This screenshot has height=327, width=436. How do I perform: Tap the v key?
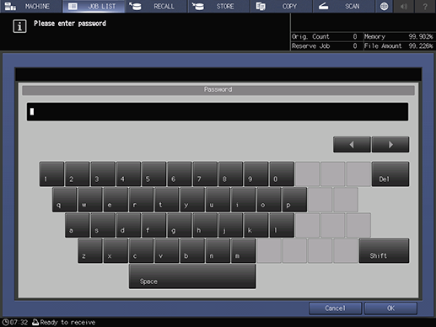tap(167, 250)
